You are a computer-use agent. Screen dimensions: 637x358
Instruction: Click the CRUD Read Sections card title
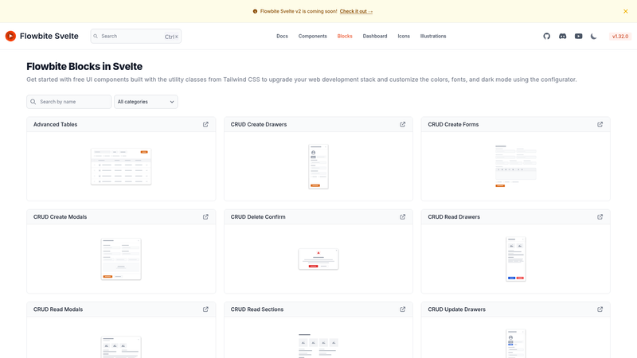point(257,309)
